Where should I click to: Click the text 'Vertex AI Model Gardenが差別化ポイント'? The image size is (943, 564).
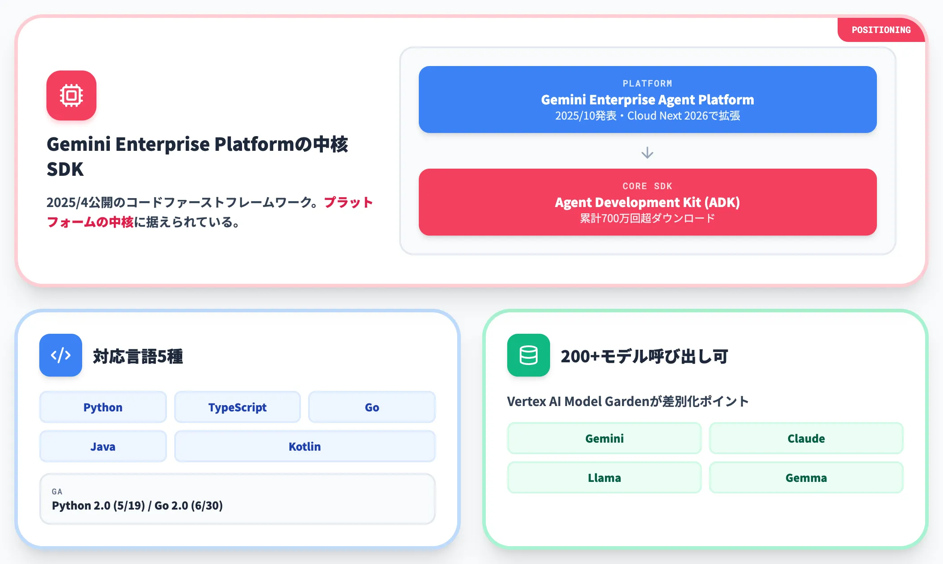(x=628, y=401)
